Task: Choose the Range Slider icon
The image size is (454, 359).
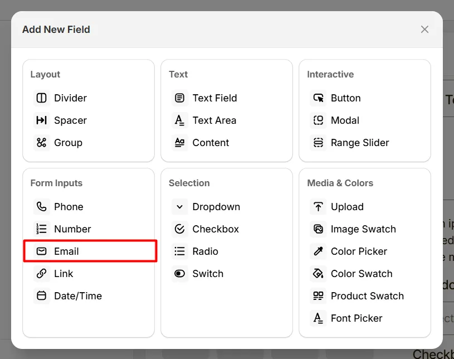Action: point(318,143)
